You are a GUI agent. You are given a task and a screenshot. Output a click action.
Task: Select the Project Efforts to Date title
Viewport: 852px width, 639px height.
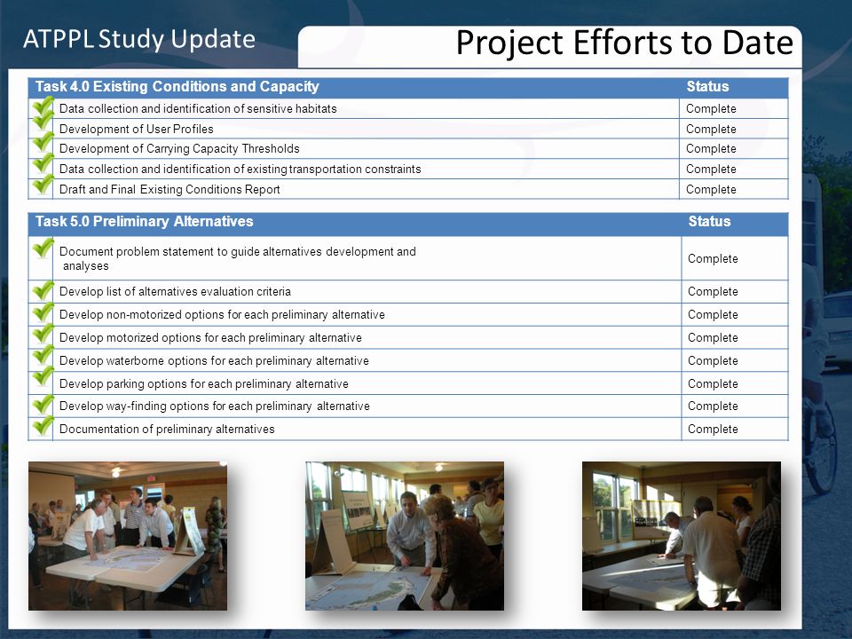click(625, 43)
